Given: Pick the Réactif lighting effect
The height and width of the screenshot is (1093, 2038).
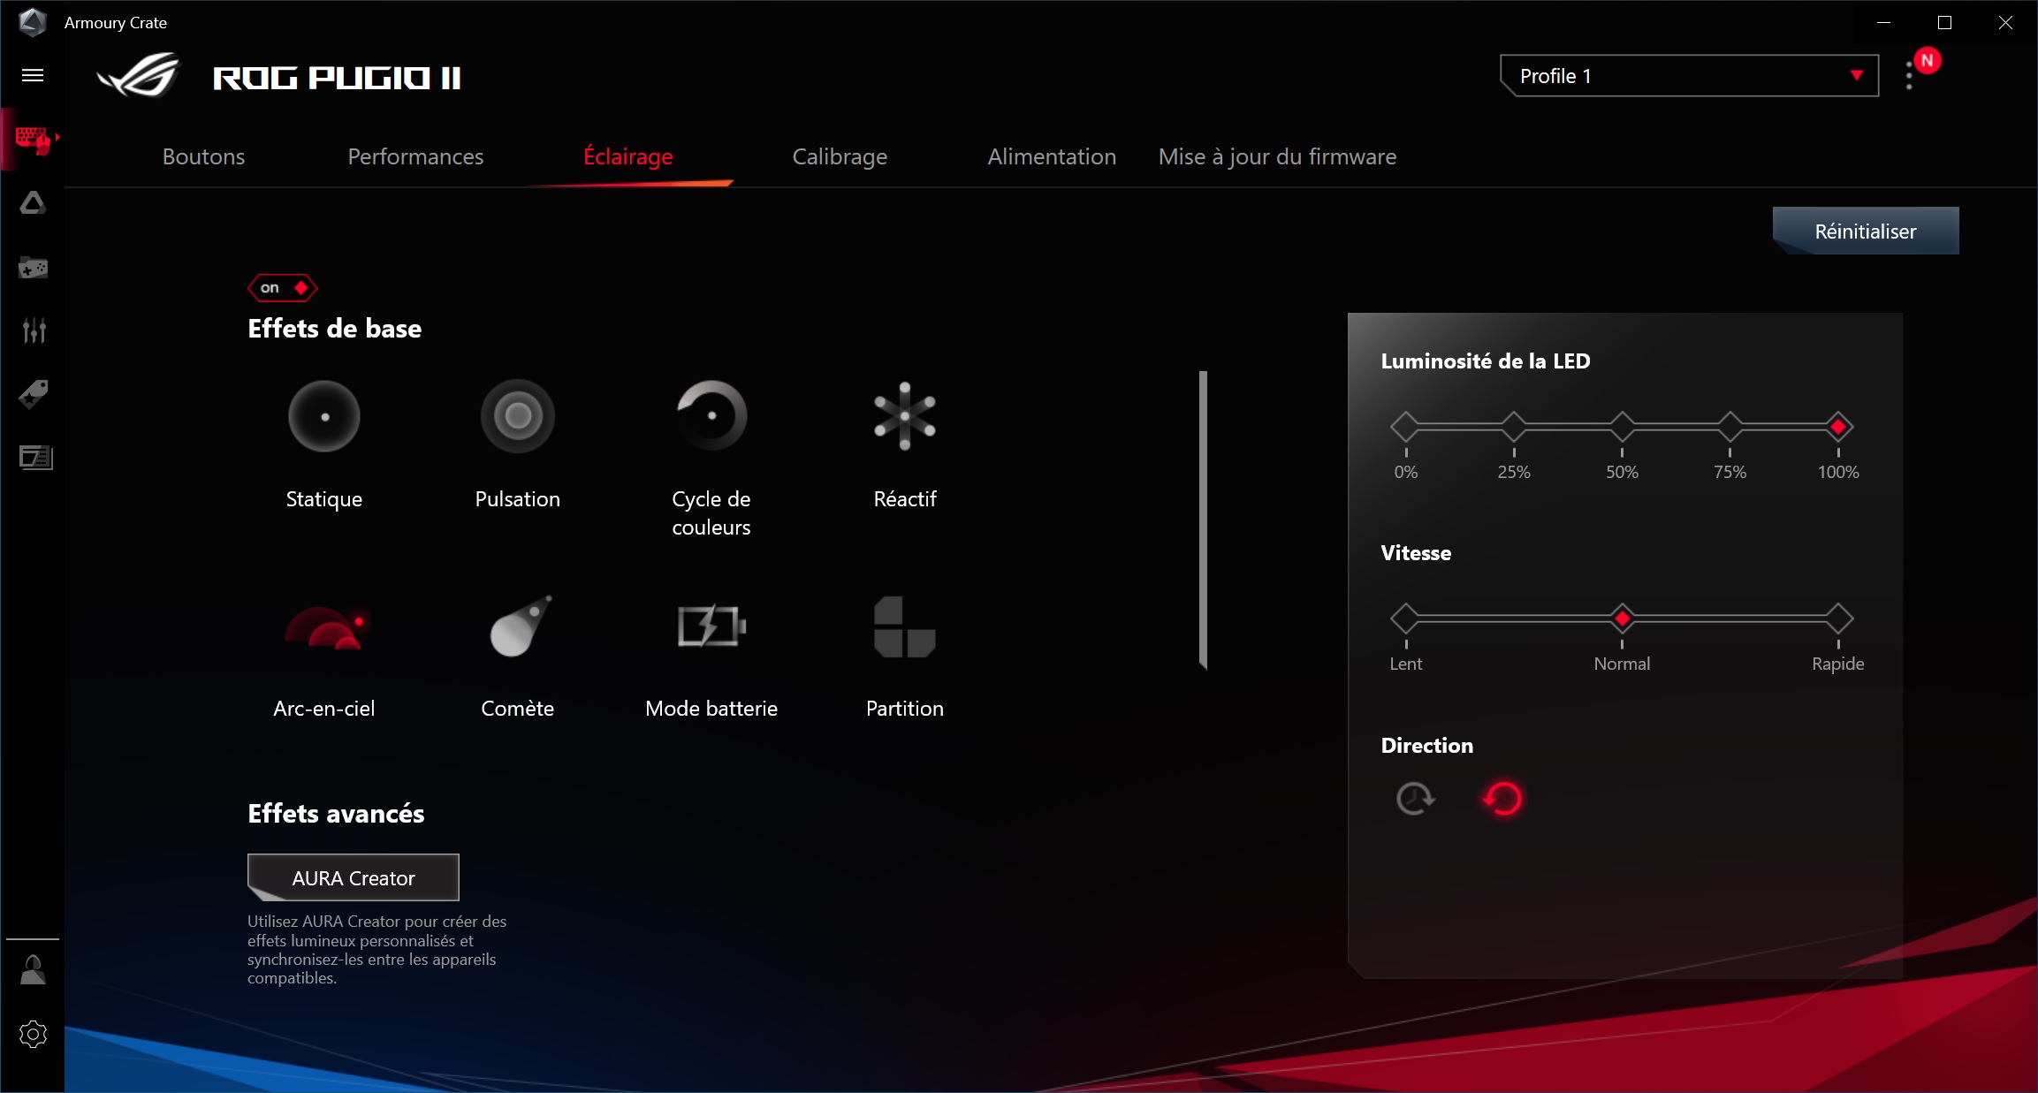Looking at the screenshot, I should [904, 417].
